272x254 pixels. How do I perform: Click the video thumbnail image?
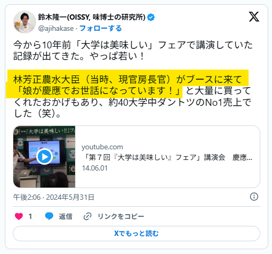click(44, 157)
